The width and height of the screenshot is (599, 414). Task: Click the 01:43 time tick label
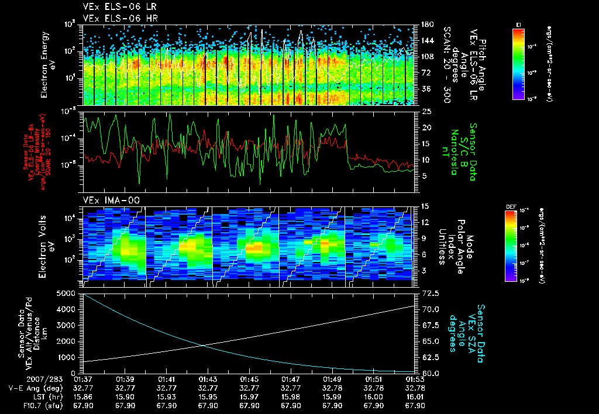pyautogui.click(x=208, y=379)
